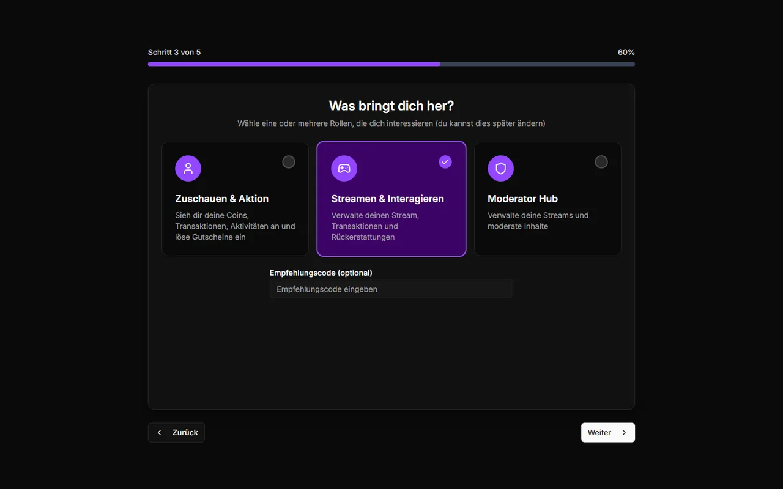Viewport: 783px width, 489px height.
Task: Select the Moderator Hub role checkbox
Action: (601, 162)
